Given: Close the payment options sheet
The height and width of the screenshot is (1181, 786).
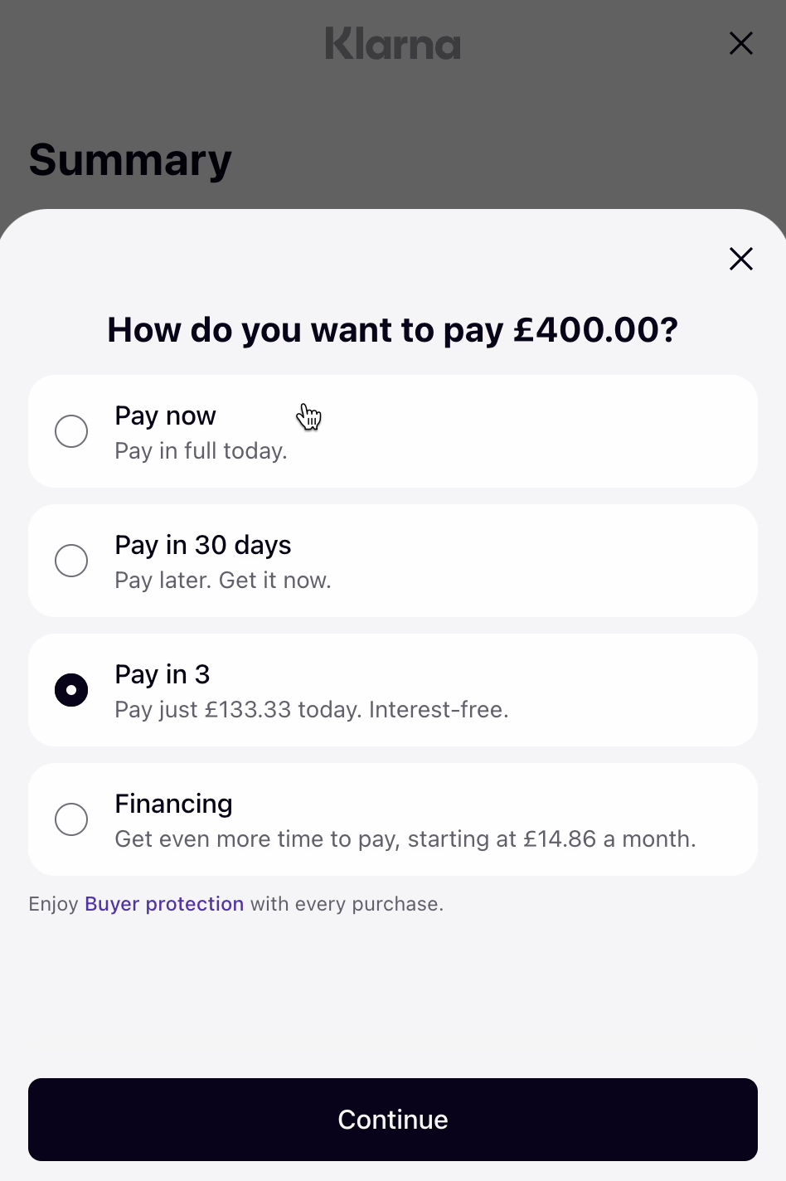Looking at the screenshot, I should click(740, 260).
